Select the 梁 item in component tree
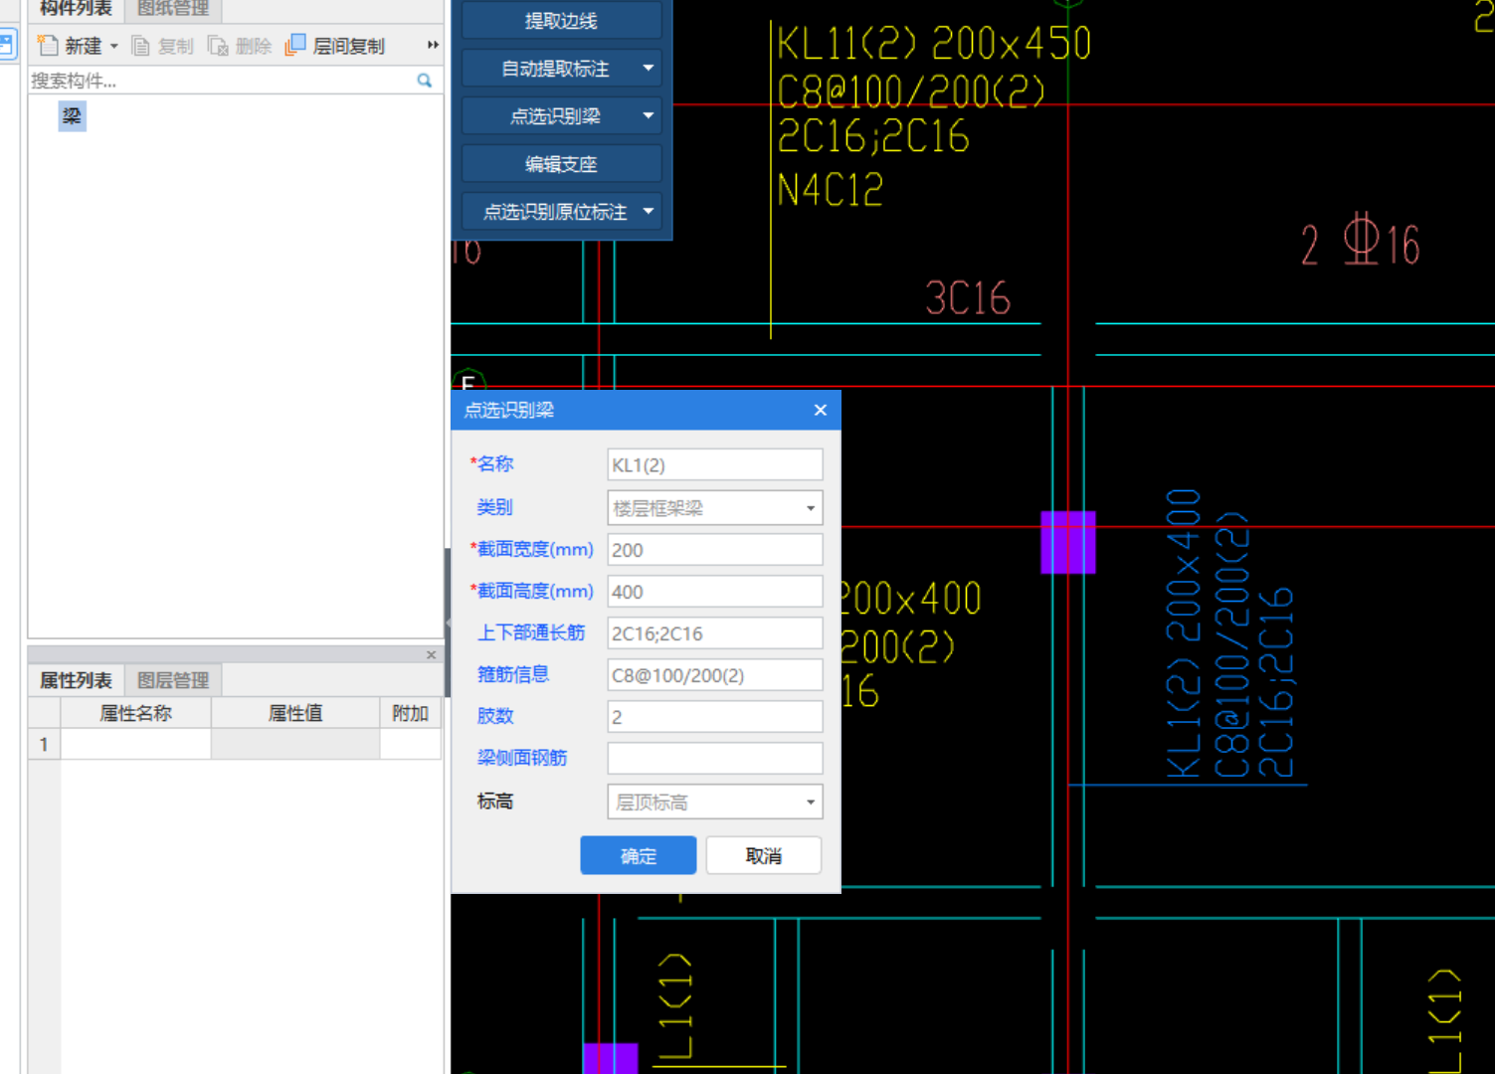 (72, 116)
